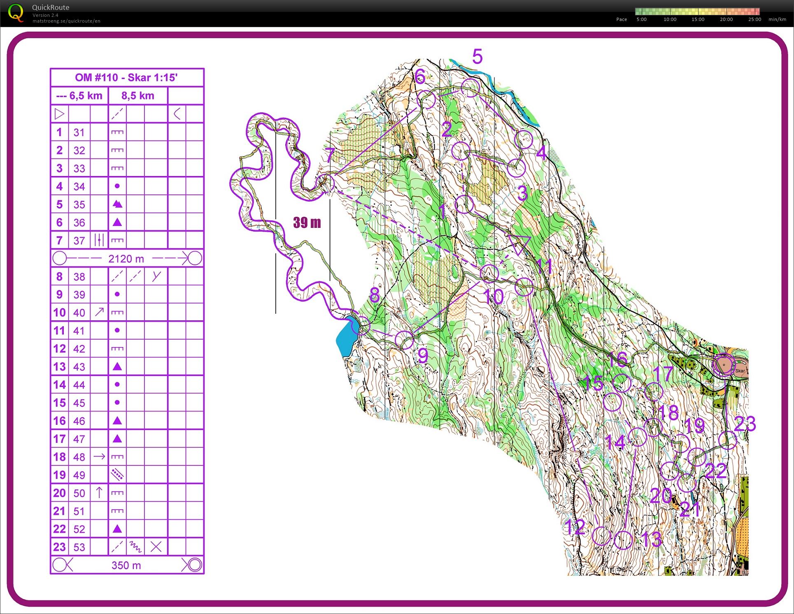Click the triangle symbol in control 6 row
This screenshot has height=614, width=794.
(117, 222)
